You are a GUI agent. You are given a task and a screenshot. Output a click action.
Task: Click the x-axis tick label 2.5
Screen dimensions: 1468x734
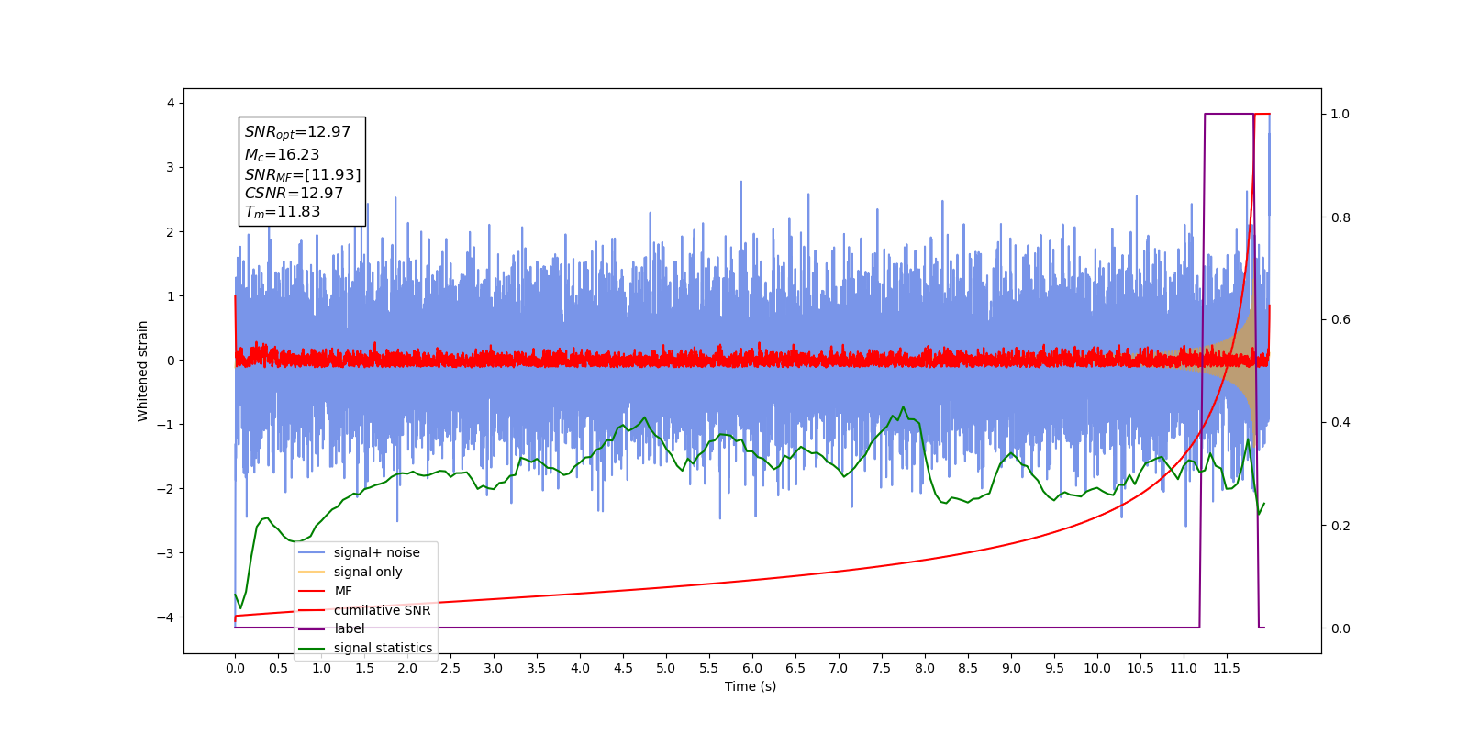(x=450, y=668)
